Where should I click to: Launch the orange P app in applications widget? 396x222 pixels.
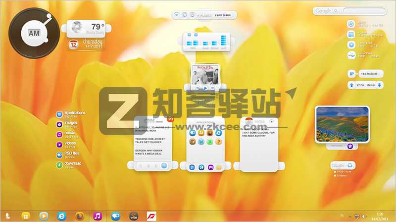pyautogui.click(x=218, y=142)
